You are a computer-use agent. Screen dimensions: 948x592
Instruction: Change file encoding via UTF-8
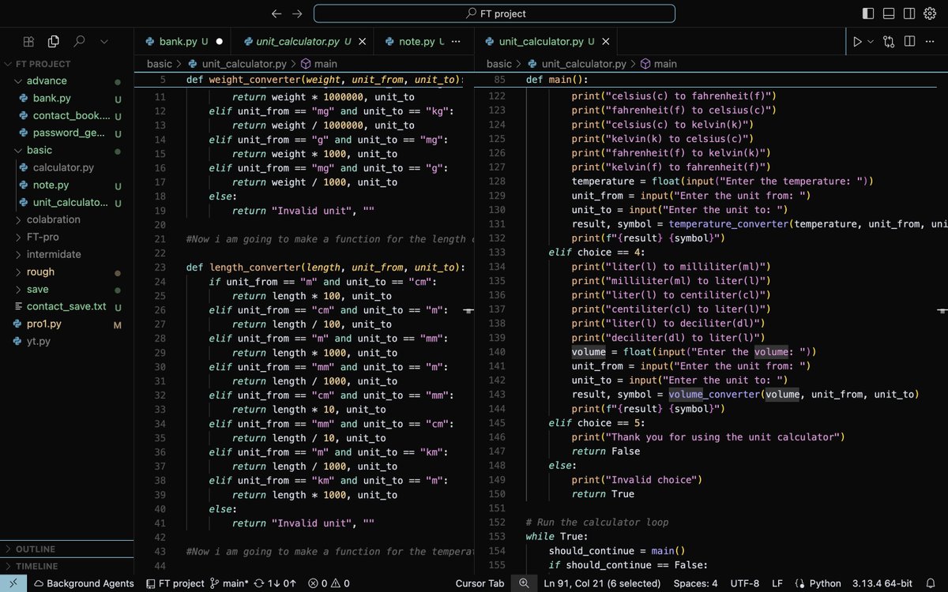pos(745,583)
